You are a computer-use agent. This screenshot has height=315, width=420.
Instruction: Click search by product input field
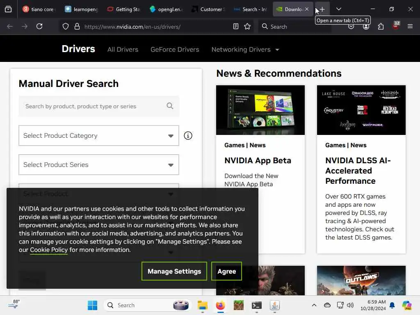[98, 106]
